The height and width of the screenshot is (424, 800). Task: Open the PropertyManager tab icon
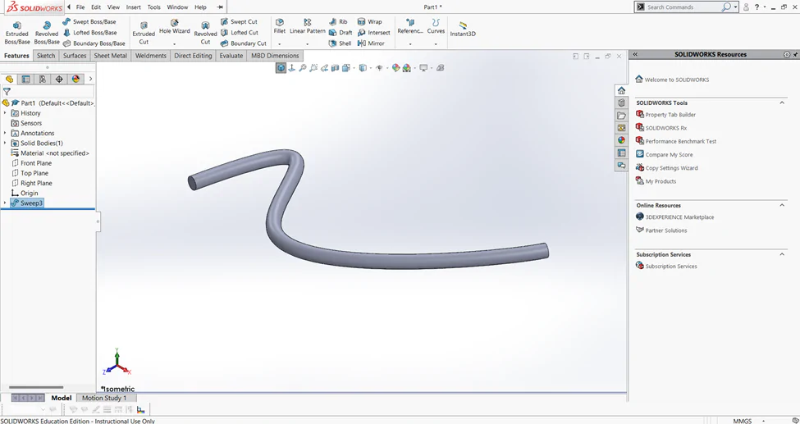click(x=25, y=79)
